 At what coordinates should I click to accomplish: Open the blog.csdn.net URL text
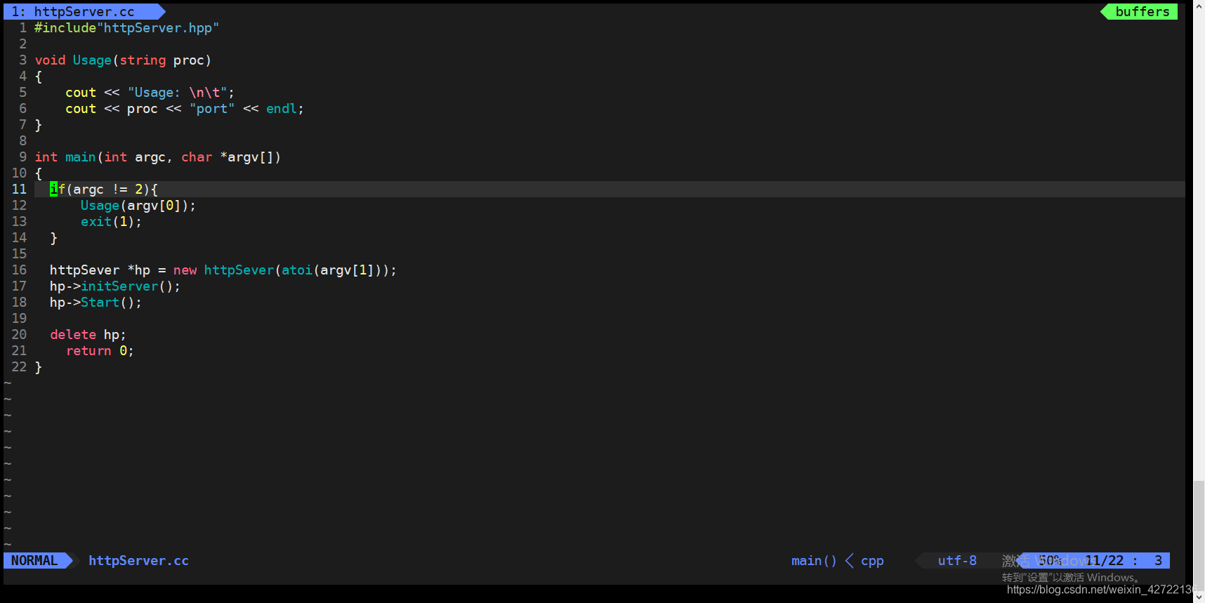point(1102,590)
